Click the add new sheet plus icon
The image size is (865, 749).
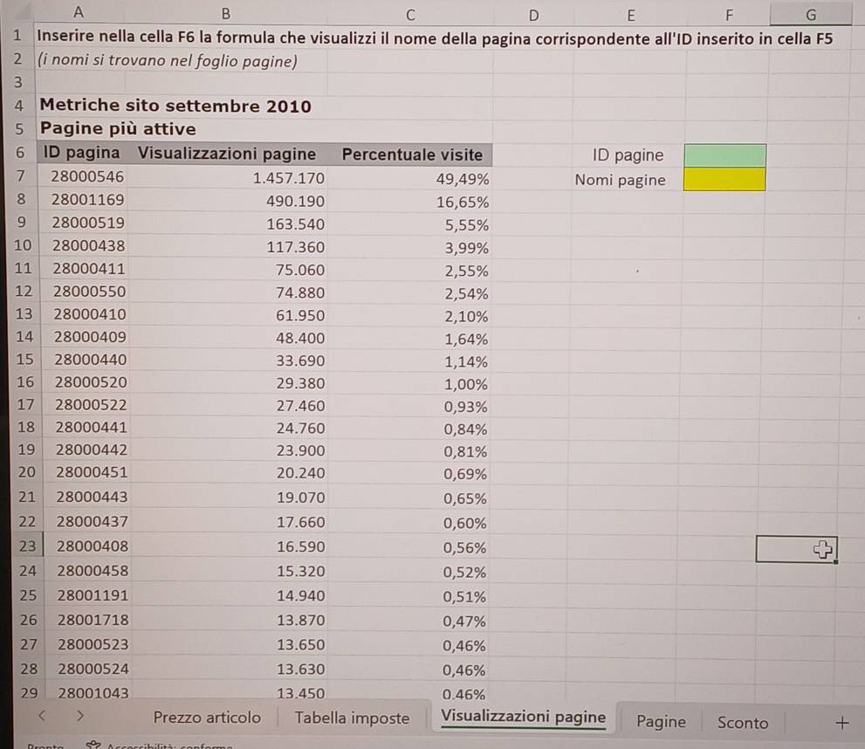point(841,722)
